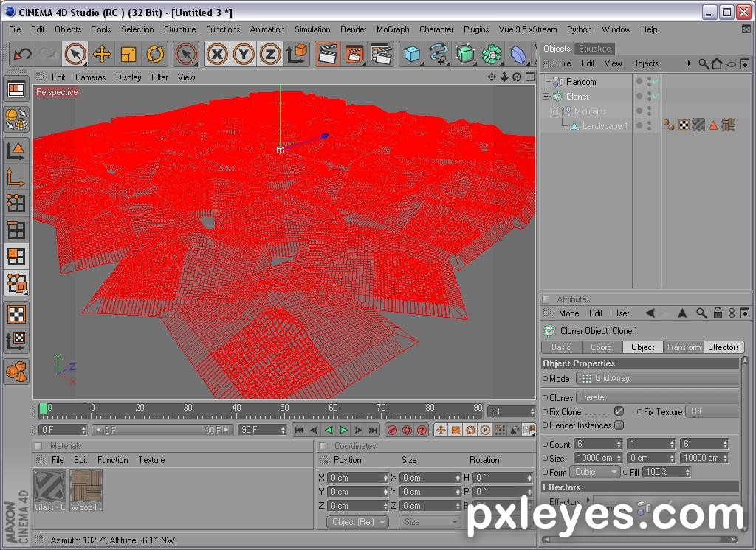The height and width of the screenshot is (550, 756).
Task: Select the Glass material thumbnail
Action: pos(49,490)
